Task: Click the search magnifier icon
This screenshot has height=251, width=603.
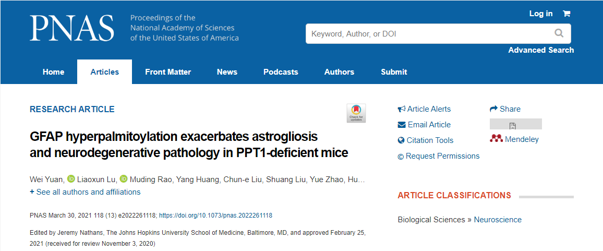Action: pyautogui.click(x=559, y=34)
